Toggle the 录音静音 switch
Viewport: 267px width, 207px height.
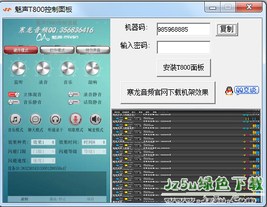point(74,94)
